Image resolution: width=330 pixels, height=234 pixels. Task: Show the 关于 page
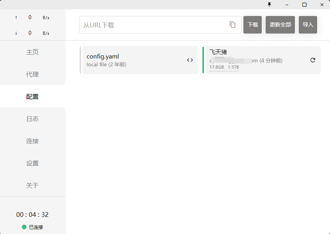pyautogui.click(x=32, y=186)
